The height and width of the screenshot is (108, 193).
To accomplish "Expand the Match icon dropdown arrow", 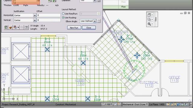I will pos(18,27).
